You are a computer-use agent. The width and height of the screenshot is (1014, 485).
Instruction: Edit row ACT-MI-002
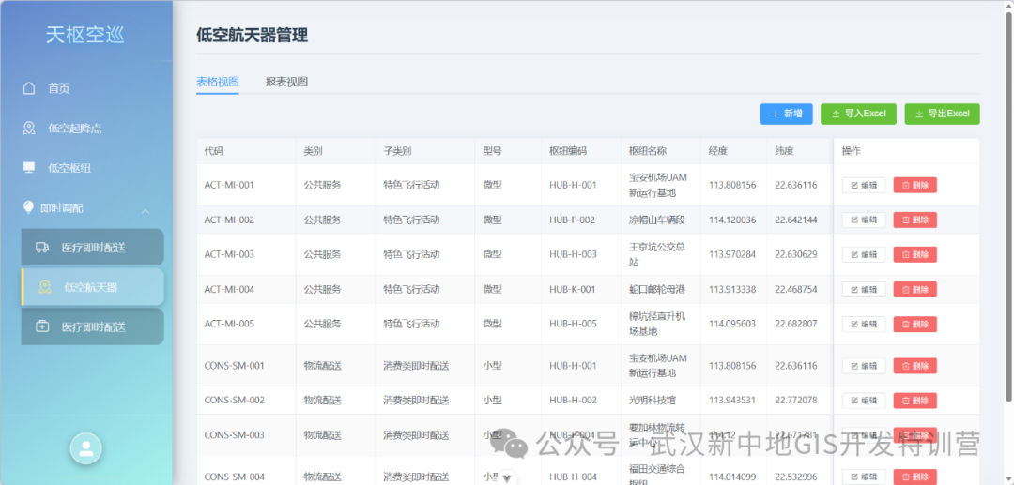click(864, 220)
